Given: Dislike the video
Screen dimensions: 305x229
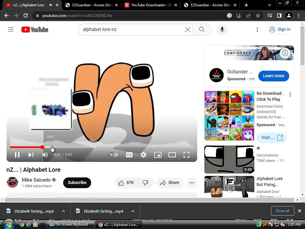Looking at the screenshot, I should tap(145, 183).
